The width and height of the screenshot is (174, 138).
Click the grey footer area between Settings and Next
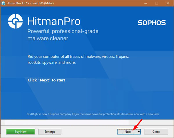click(89, 132)
